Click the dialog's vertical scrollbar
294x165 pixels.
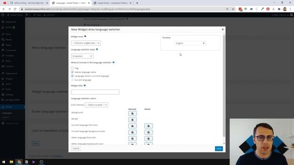click(x=224, y=86)
